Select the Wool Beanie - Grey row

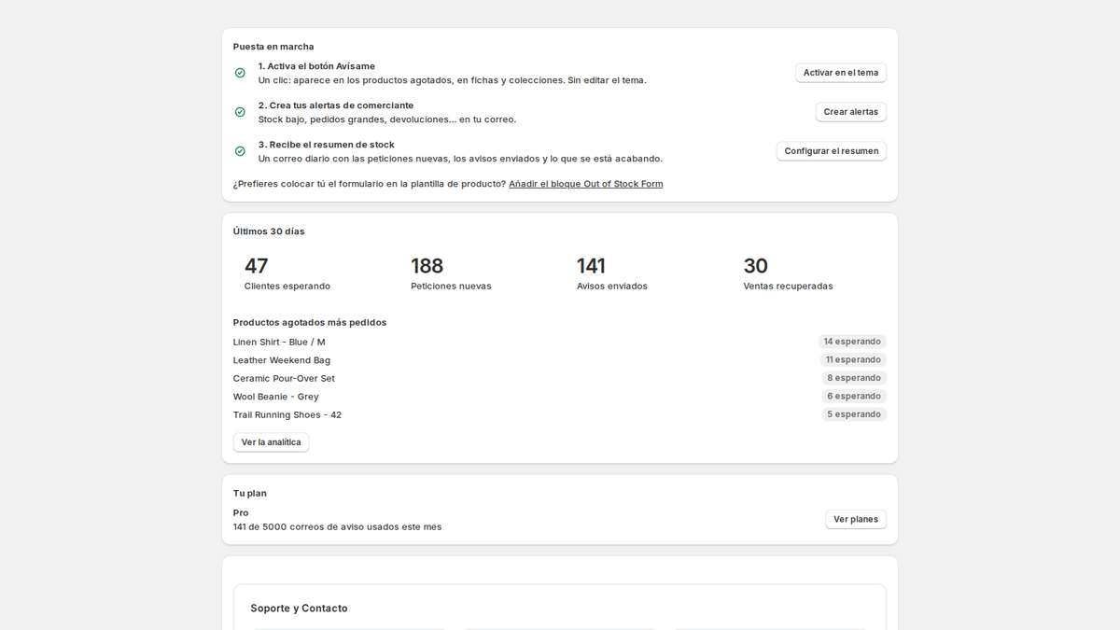click(x=560, y=397)
